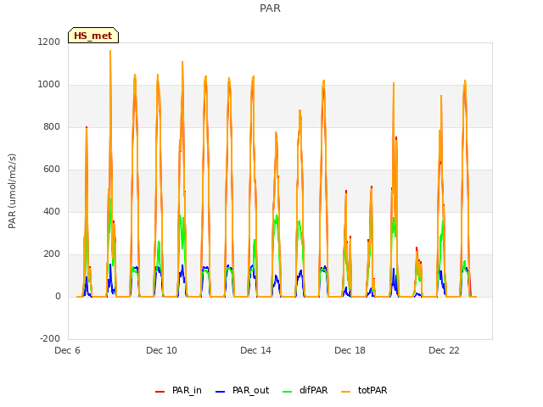Image resolution: width=543 pixels, height=407 pixels.
Task: Click the PAR chart title
Action: 270,8
